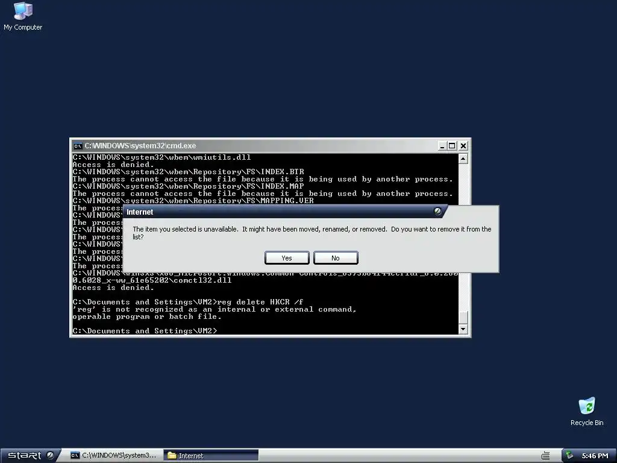Image resolution: width=617 pixels, height=463 pixels.
Task: Click the cmd.exe window title text
Action: point(140,146)
